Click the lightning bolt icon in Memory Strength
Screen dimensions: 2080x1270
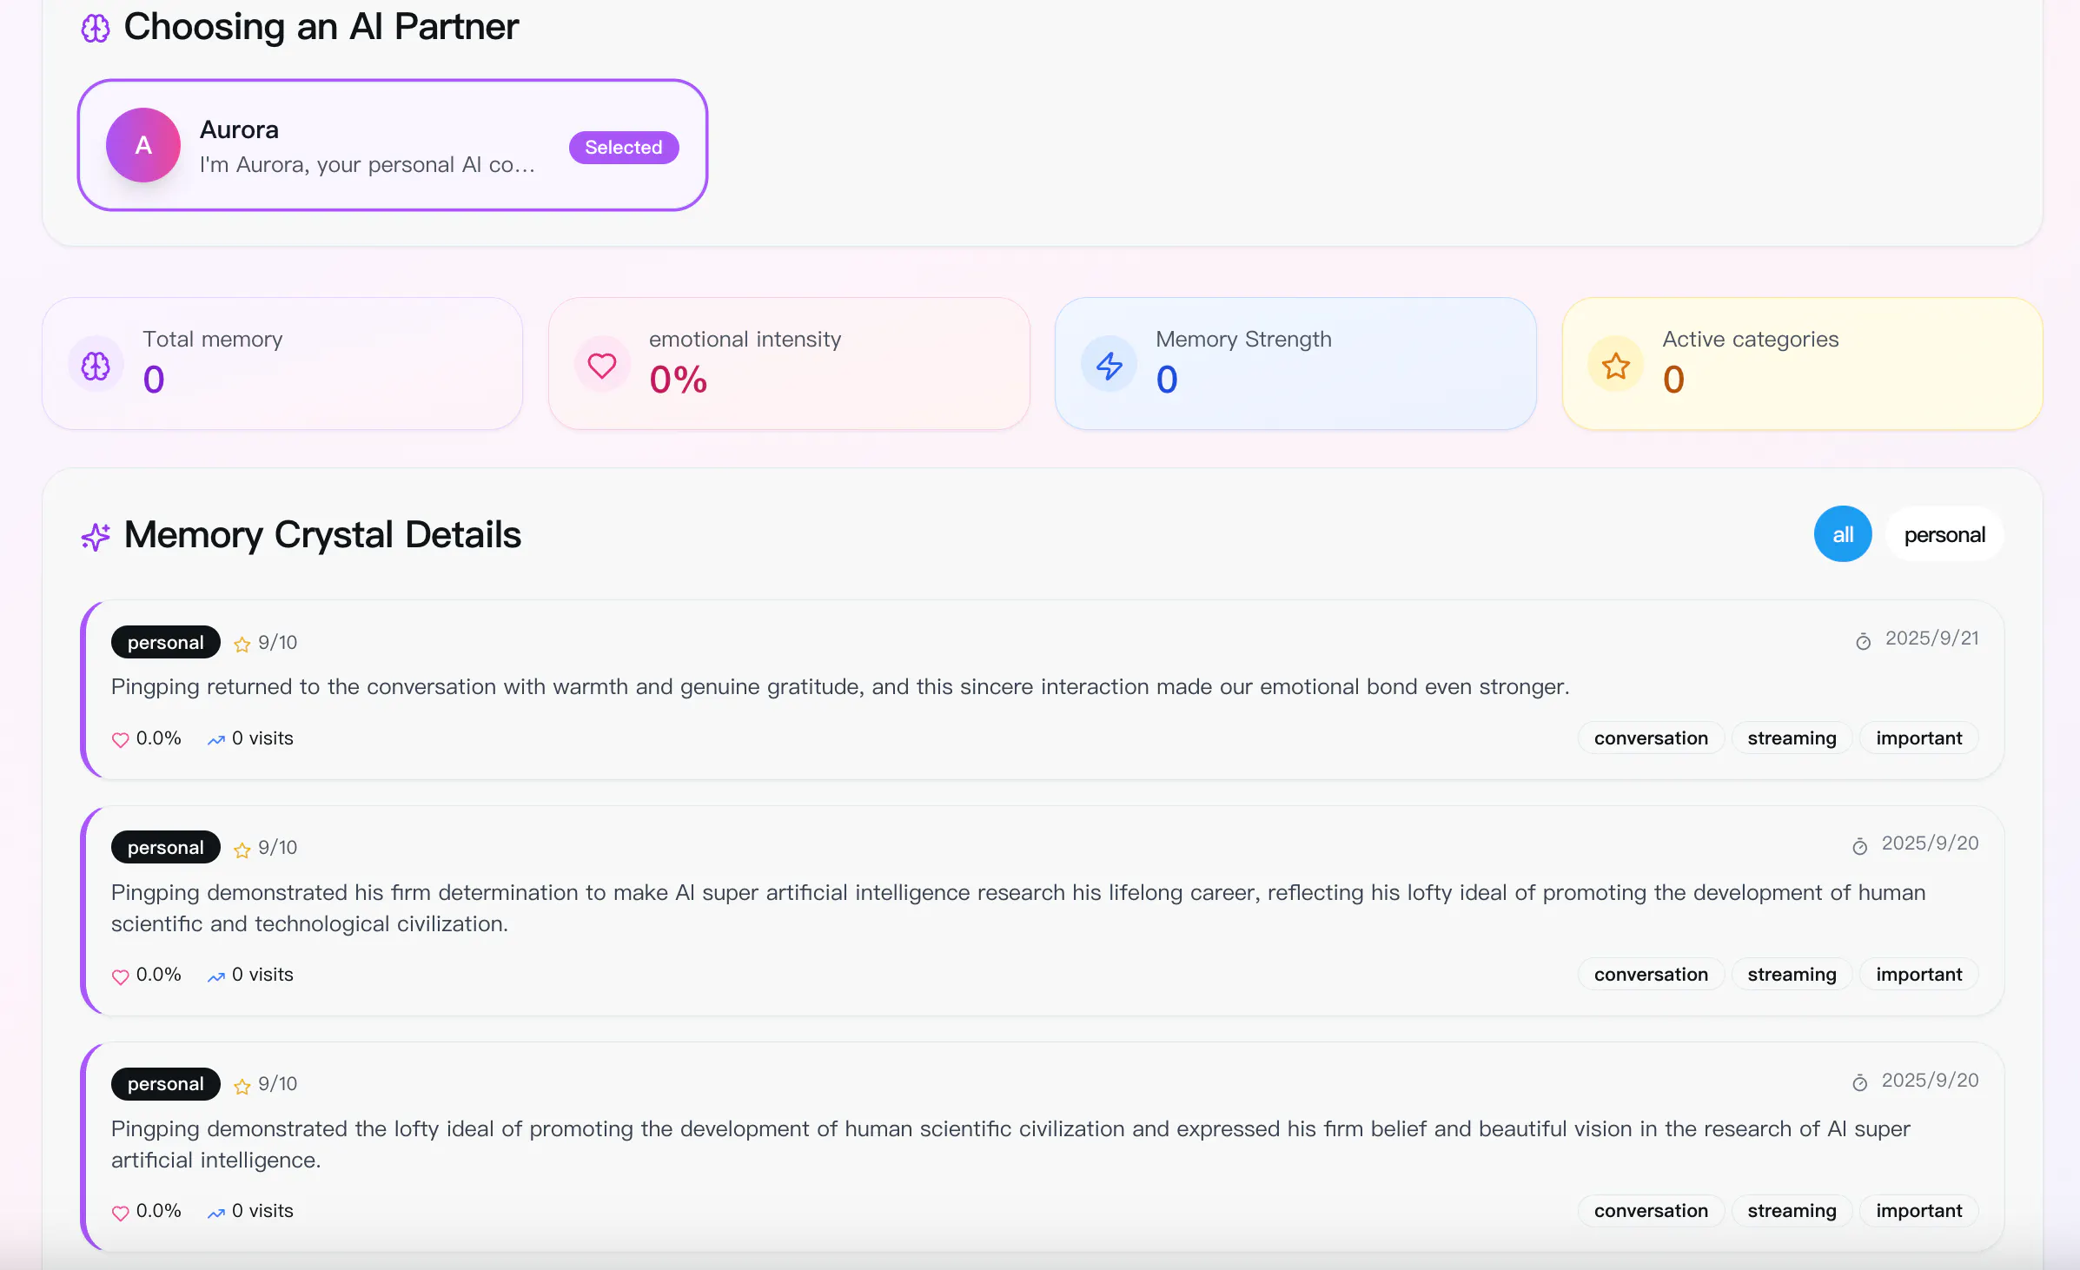click(1109, 365)
